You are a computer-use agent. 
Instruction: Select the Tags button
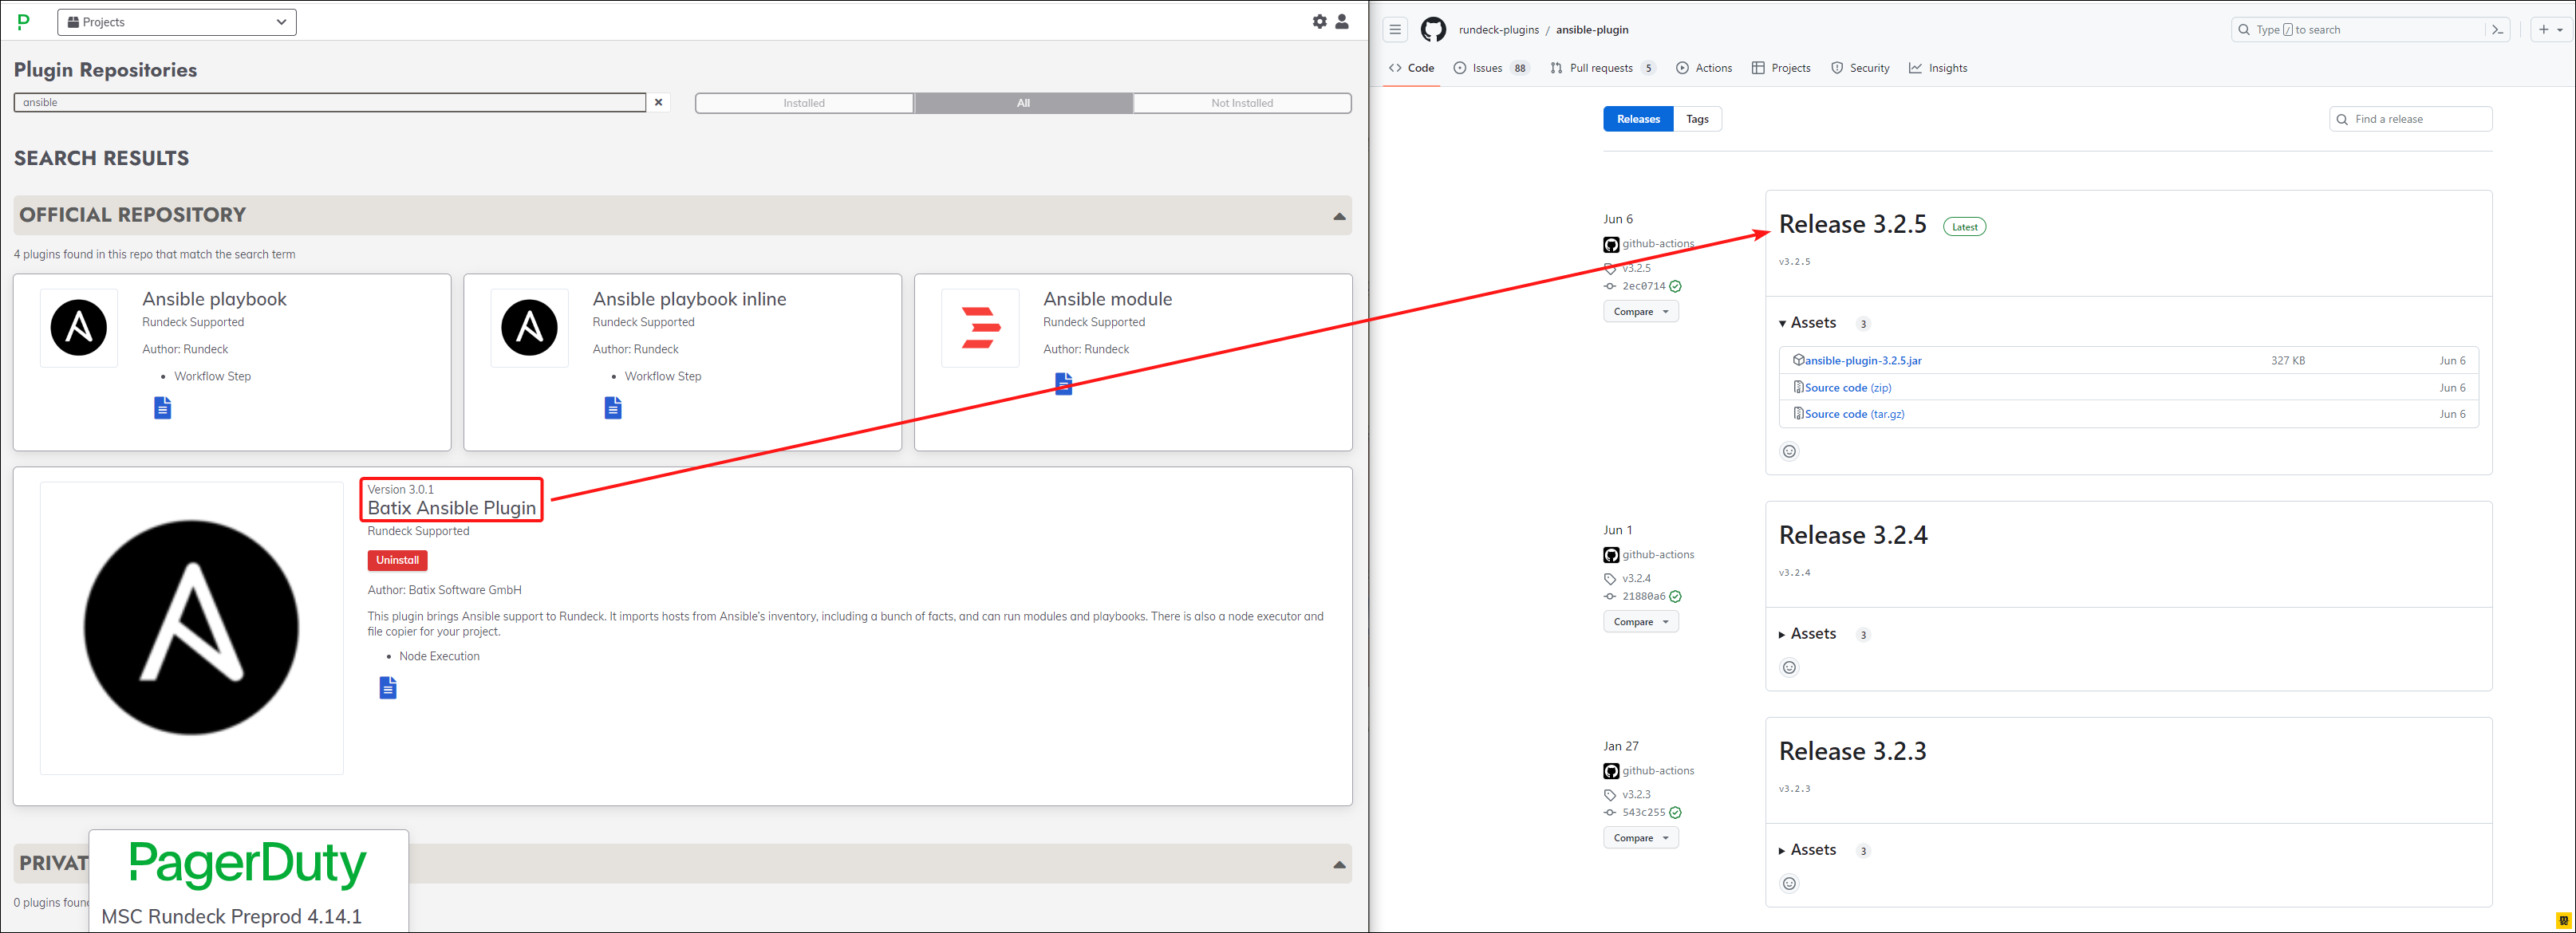[x=1697, y=119]
